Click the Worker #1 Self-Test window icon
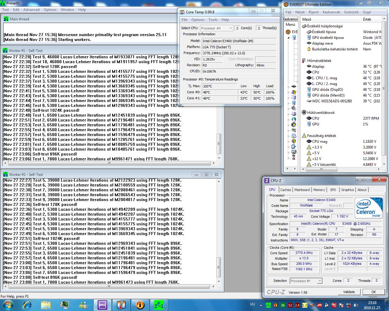This screenshot has width=389, height=311. [x=5, y=50]
